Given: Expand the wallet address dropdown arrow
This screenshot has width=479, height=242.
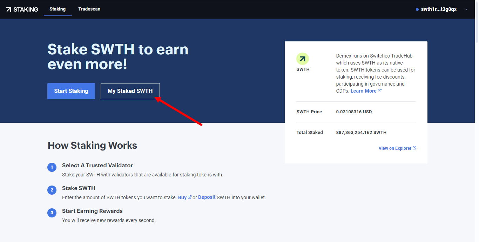Looking at the screenshot, I should click(x=466, y=9).
